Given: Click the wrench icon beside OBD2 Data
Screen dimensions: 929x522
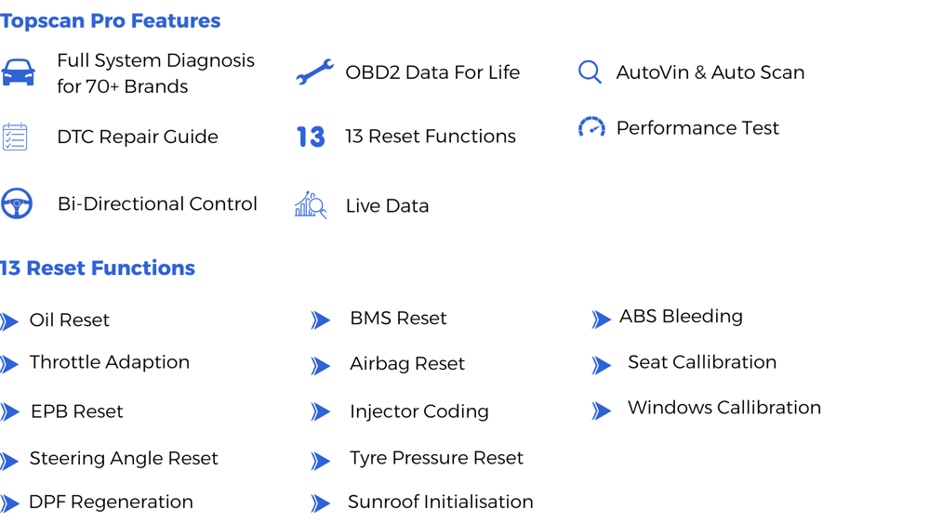Looking at the screenshot, I should point(314,72).
